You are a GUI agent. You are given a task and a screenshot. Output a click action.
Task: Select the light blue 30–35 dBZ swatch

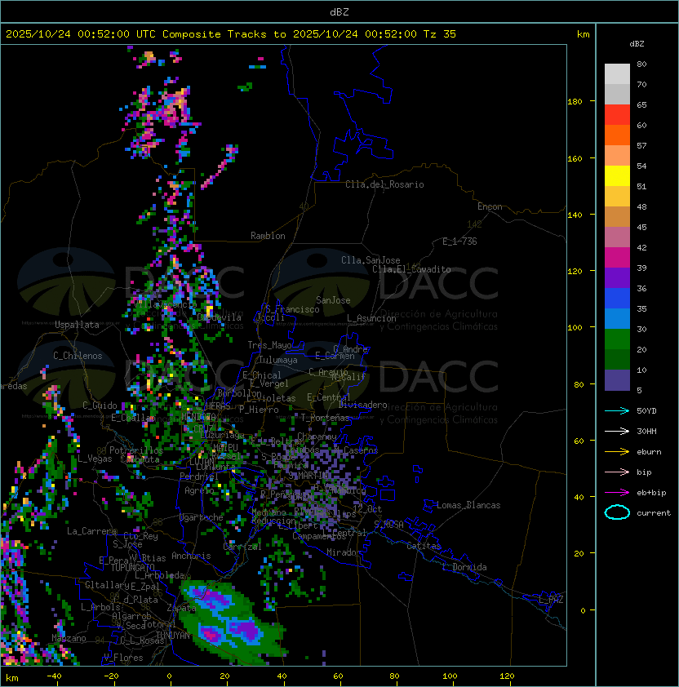617,319
